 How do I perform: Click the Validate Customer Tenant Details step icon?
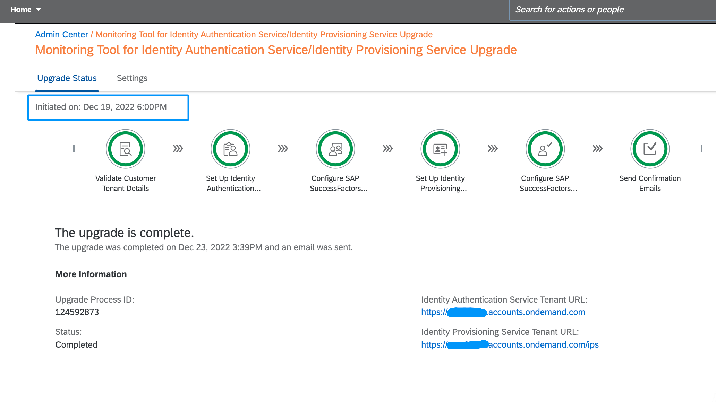click(x=126, y=149)
